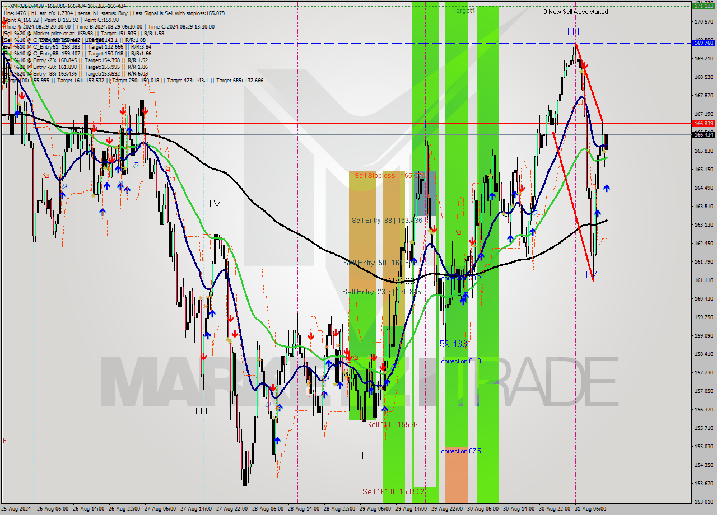717x515 pixels.
Task: Select the '28 Aug 14:00' time axis label
Action: click(303, 509)
